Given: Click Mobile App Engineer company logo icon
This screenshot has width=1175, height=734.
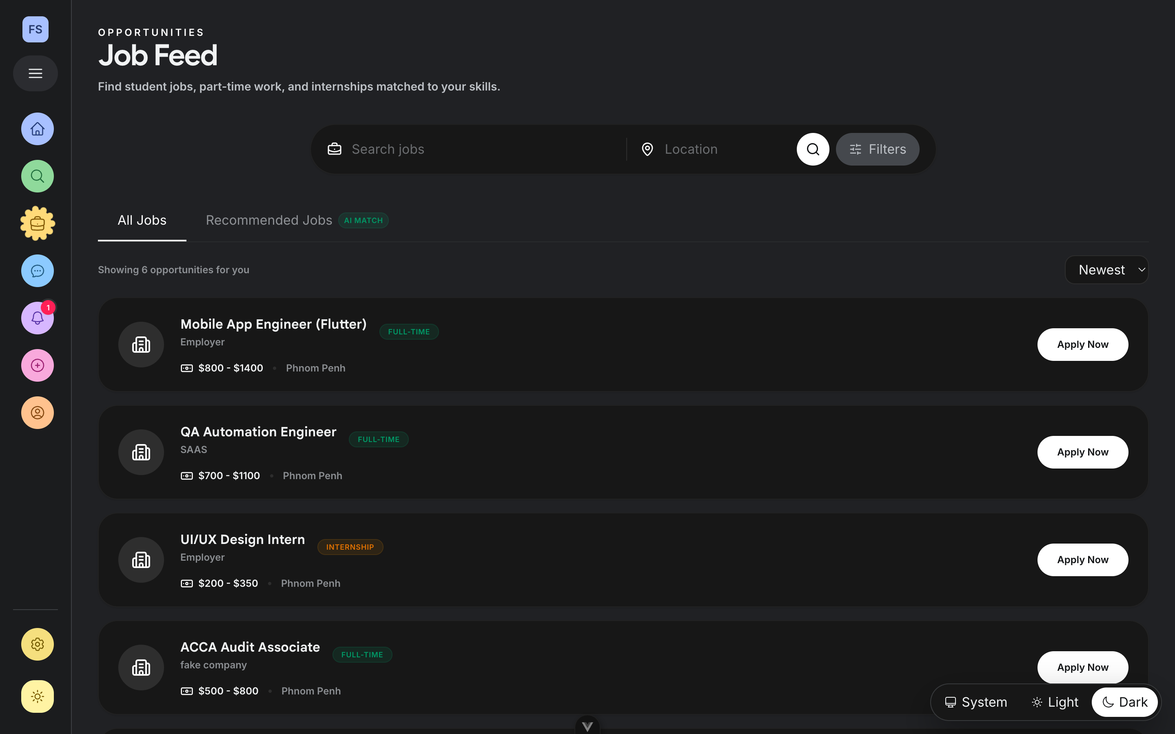Looking at the screenshot, I should (141, 345).
